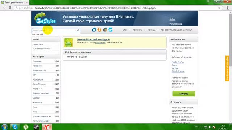
Task: Open 'Mozilla FireFox' browser link
Action: click(x=178, y=62)
